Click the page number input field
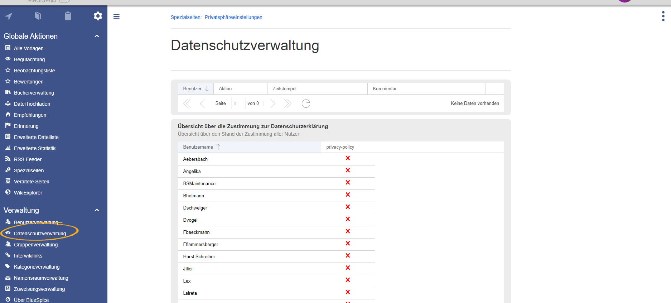Viewport: 671px width, 303px height. click(238, 104)
